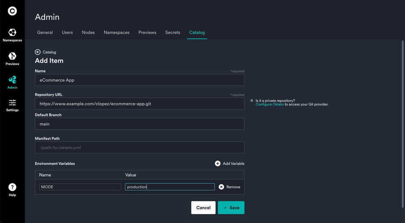The image size is (405, 223).
Task: Open the Nodes tab
Action: [88, 33]
